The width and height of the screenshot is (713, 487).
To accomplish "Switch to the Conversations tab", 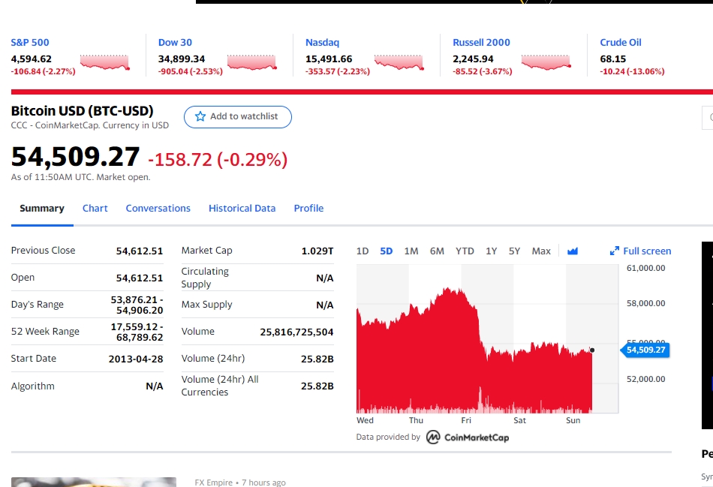I will 158,209.
